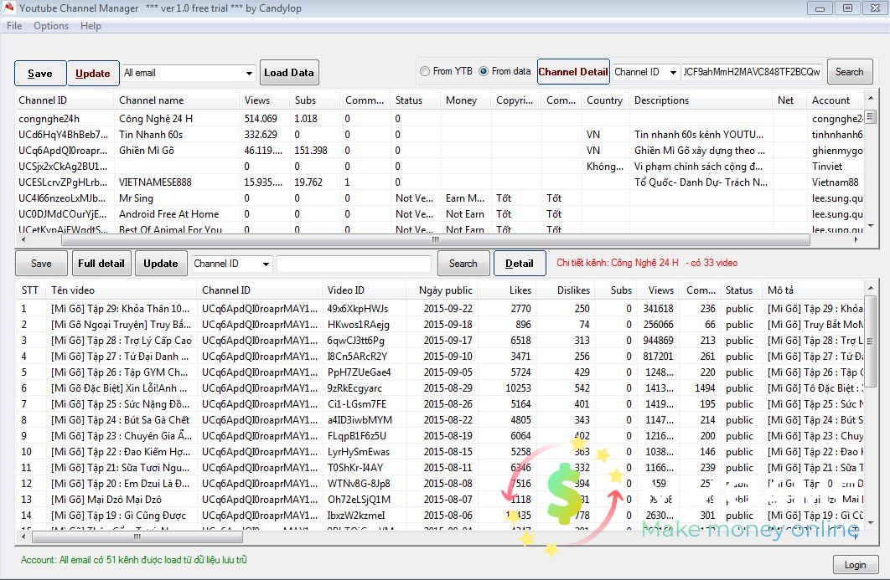This screenshot has height=580, width=890.
Task: Focus the empty video search field
Action: pyautogui.click(x=354, y=264)
